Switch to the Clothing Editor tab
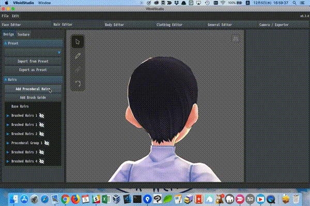Viewport: 310px width, 206px height. [x=180, y=25]
